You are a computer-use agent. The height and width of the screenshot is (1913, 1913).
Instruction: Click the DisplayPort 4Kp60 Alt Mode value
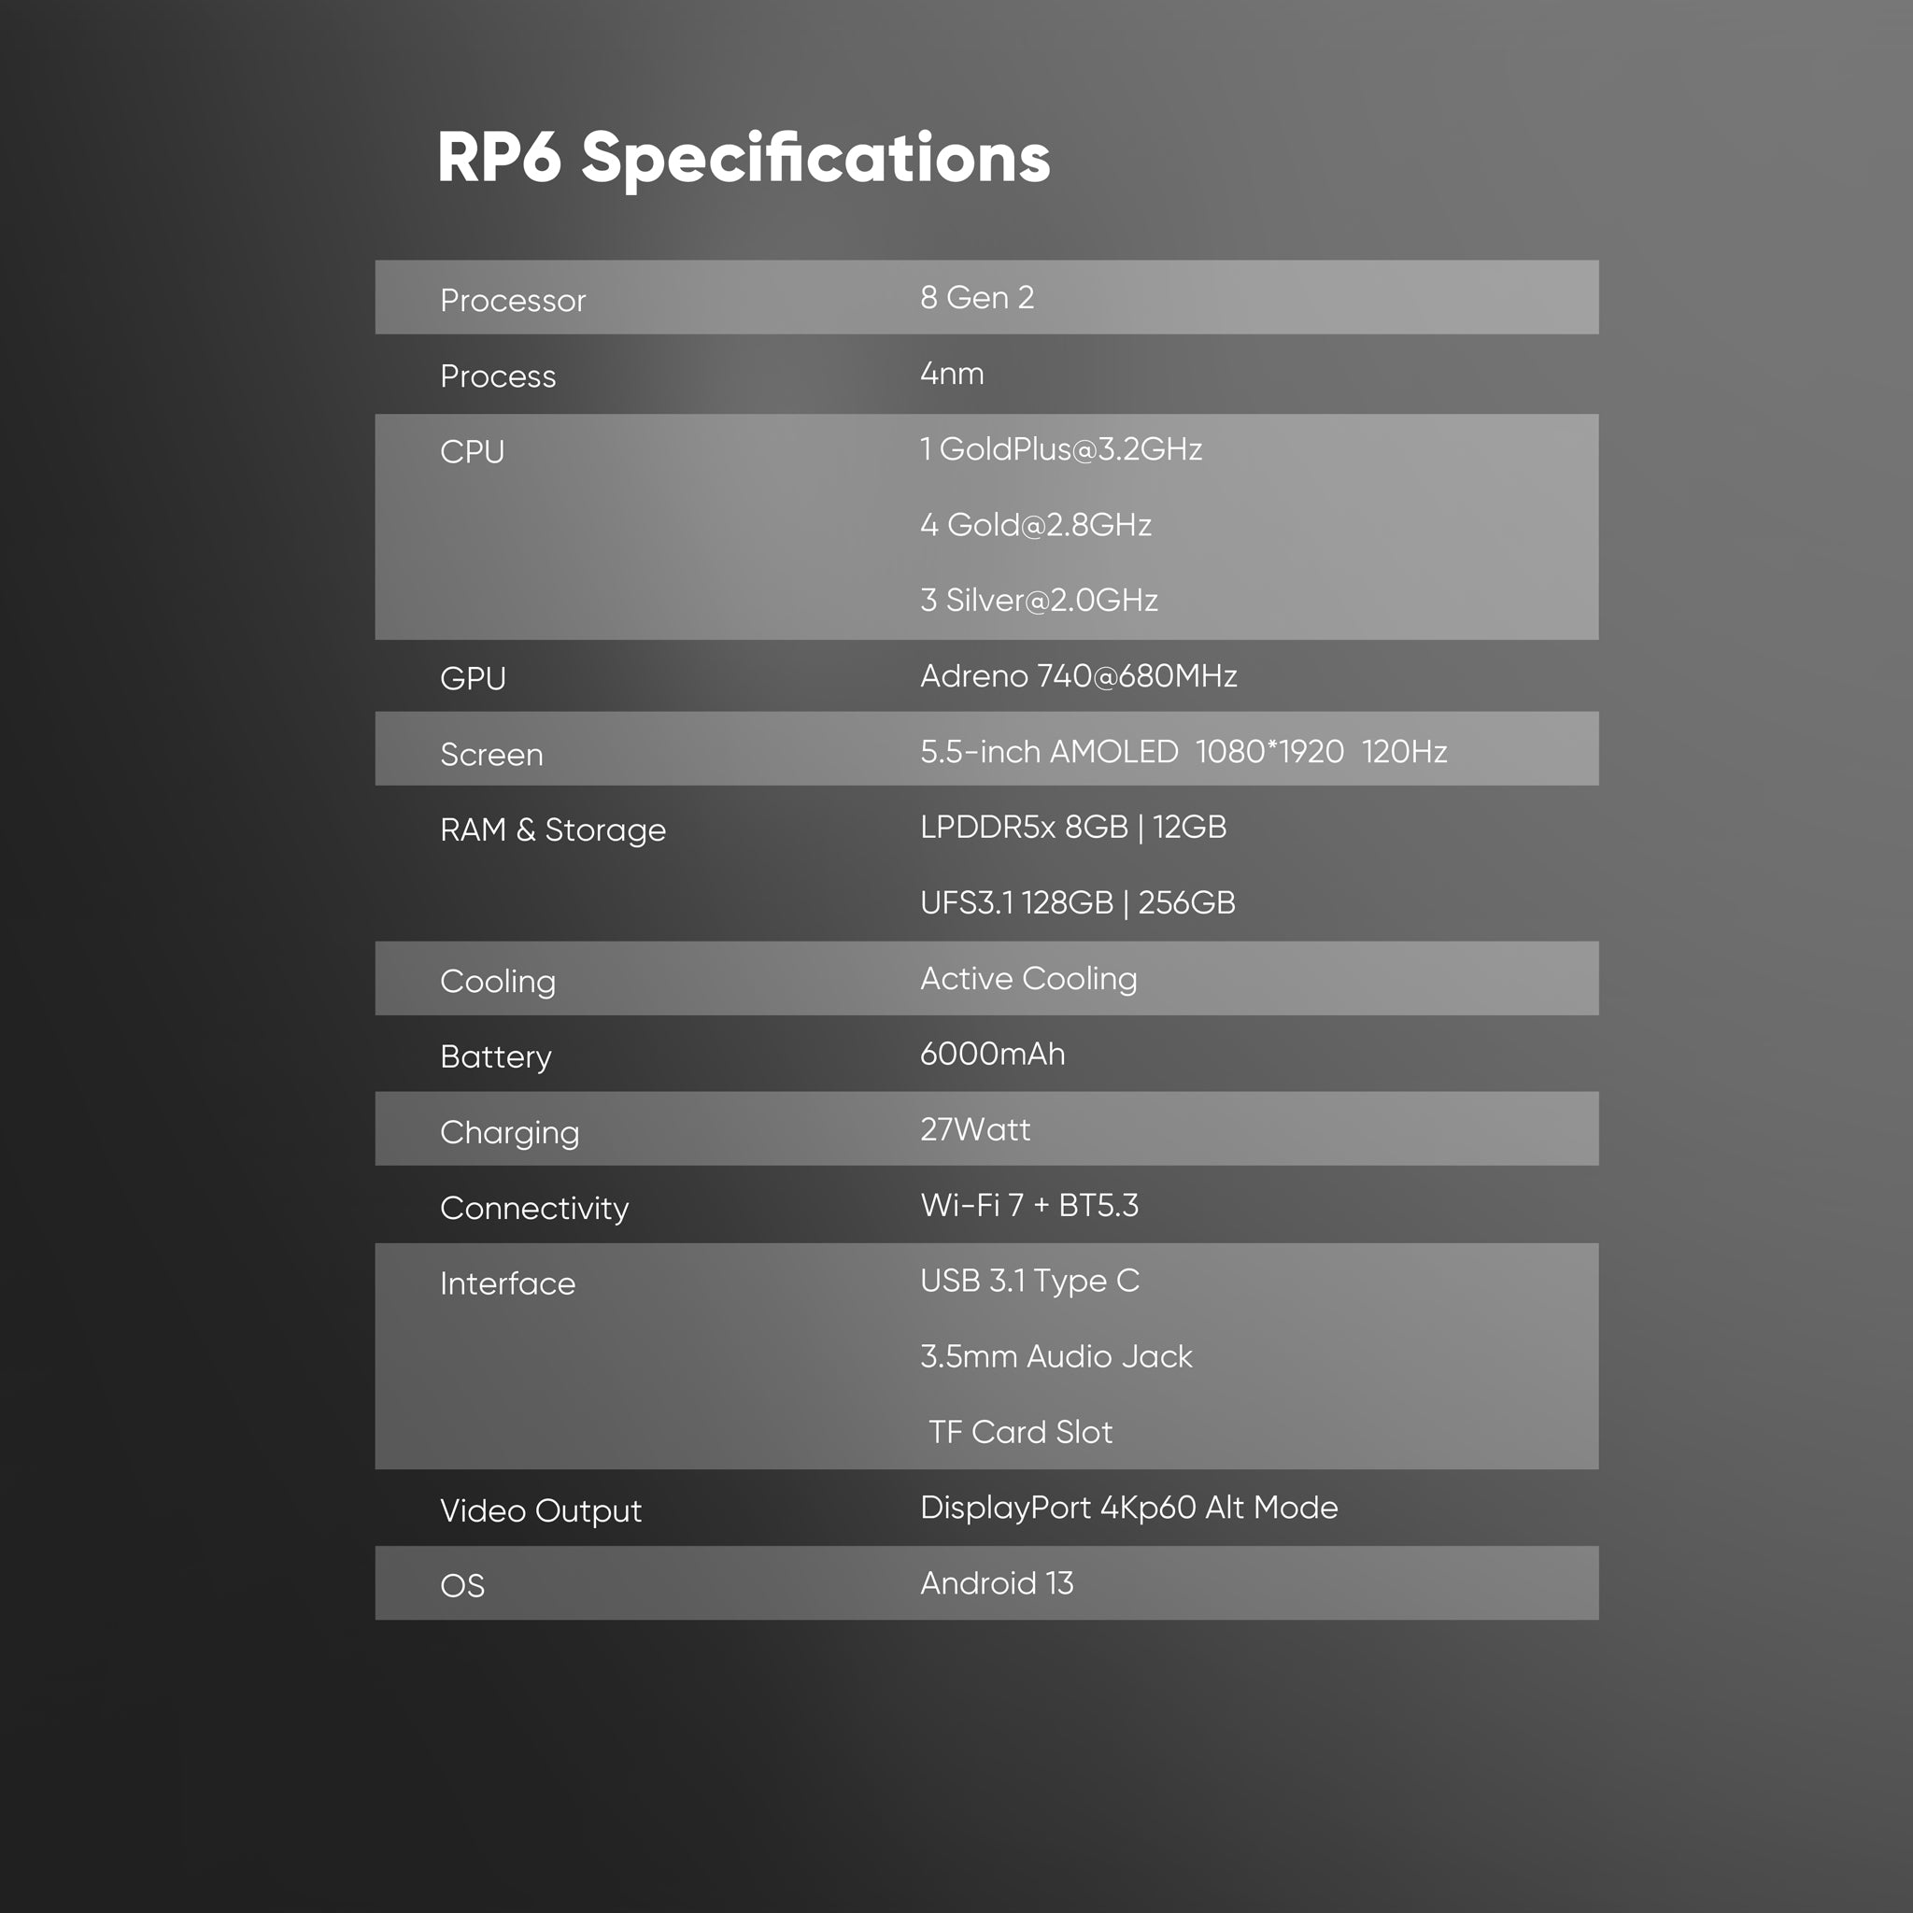pyautogui.click(x=1127, y=1507)
